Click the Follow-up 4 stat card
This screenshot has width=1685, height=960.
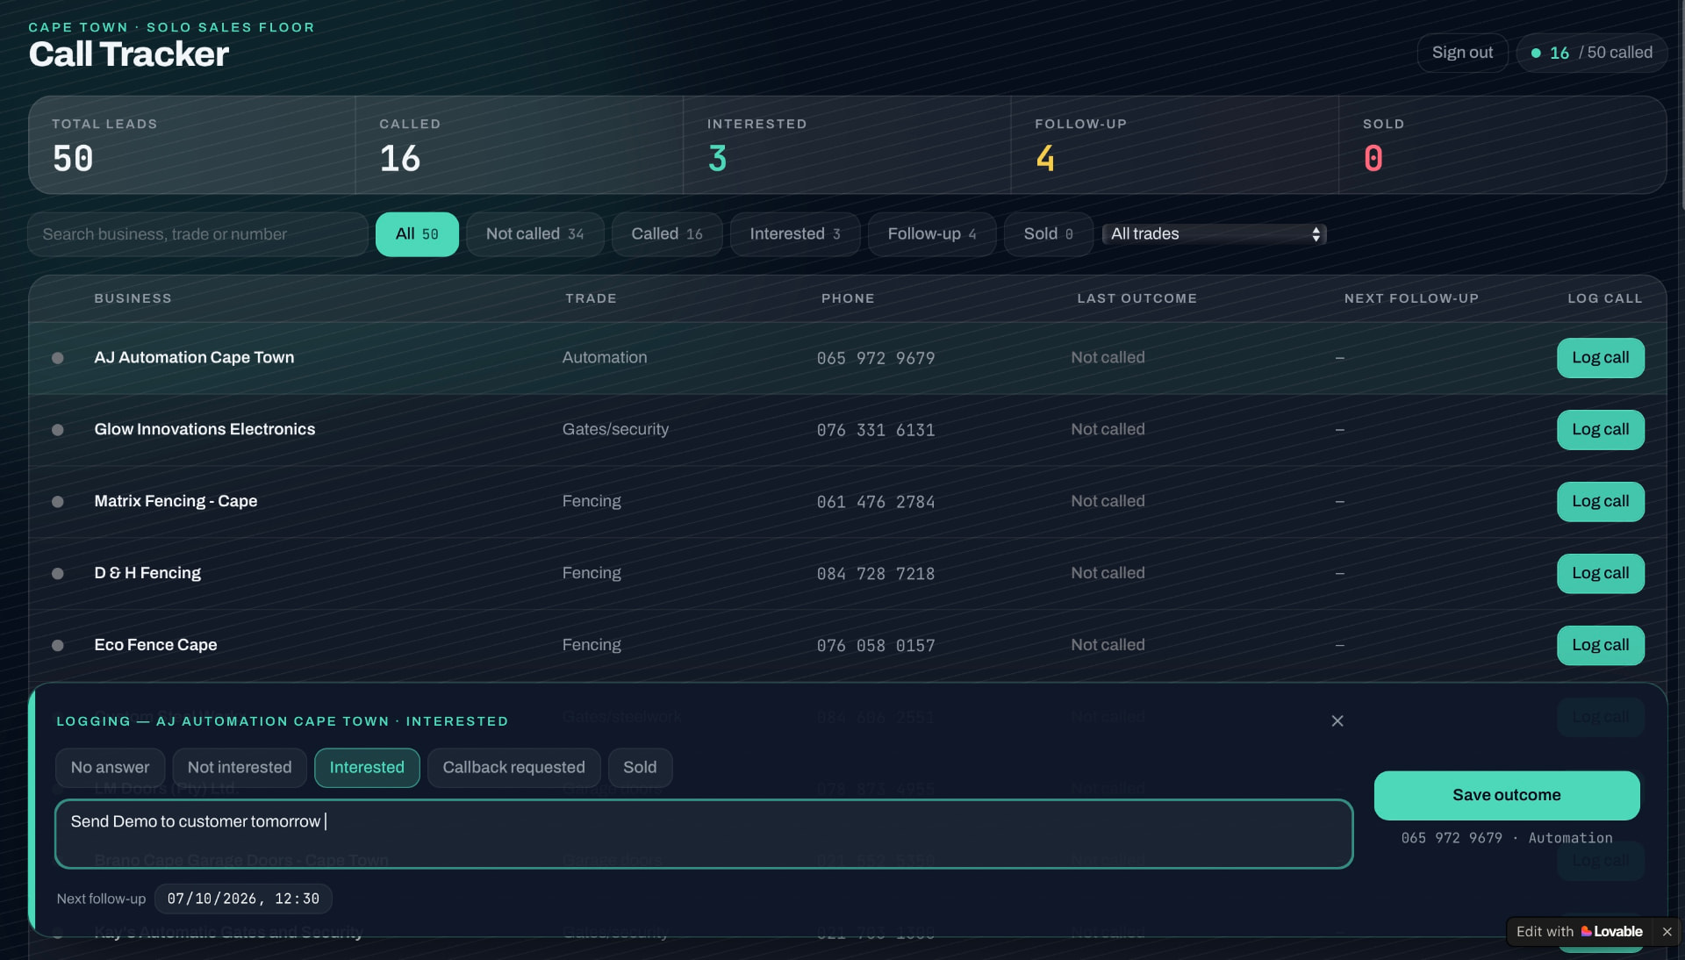1174,145
